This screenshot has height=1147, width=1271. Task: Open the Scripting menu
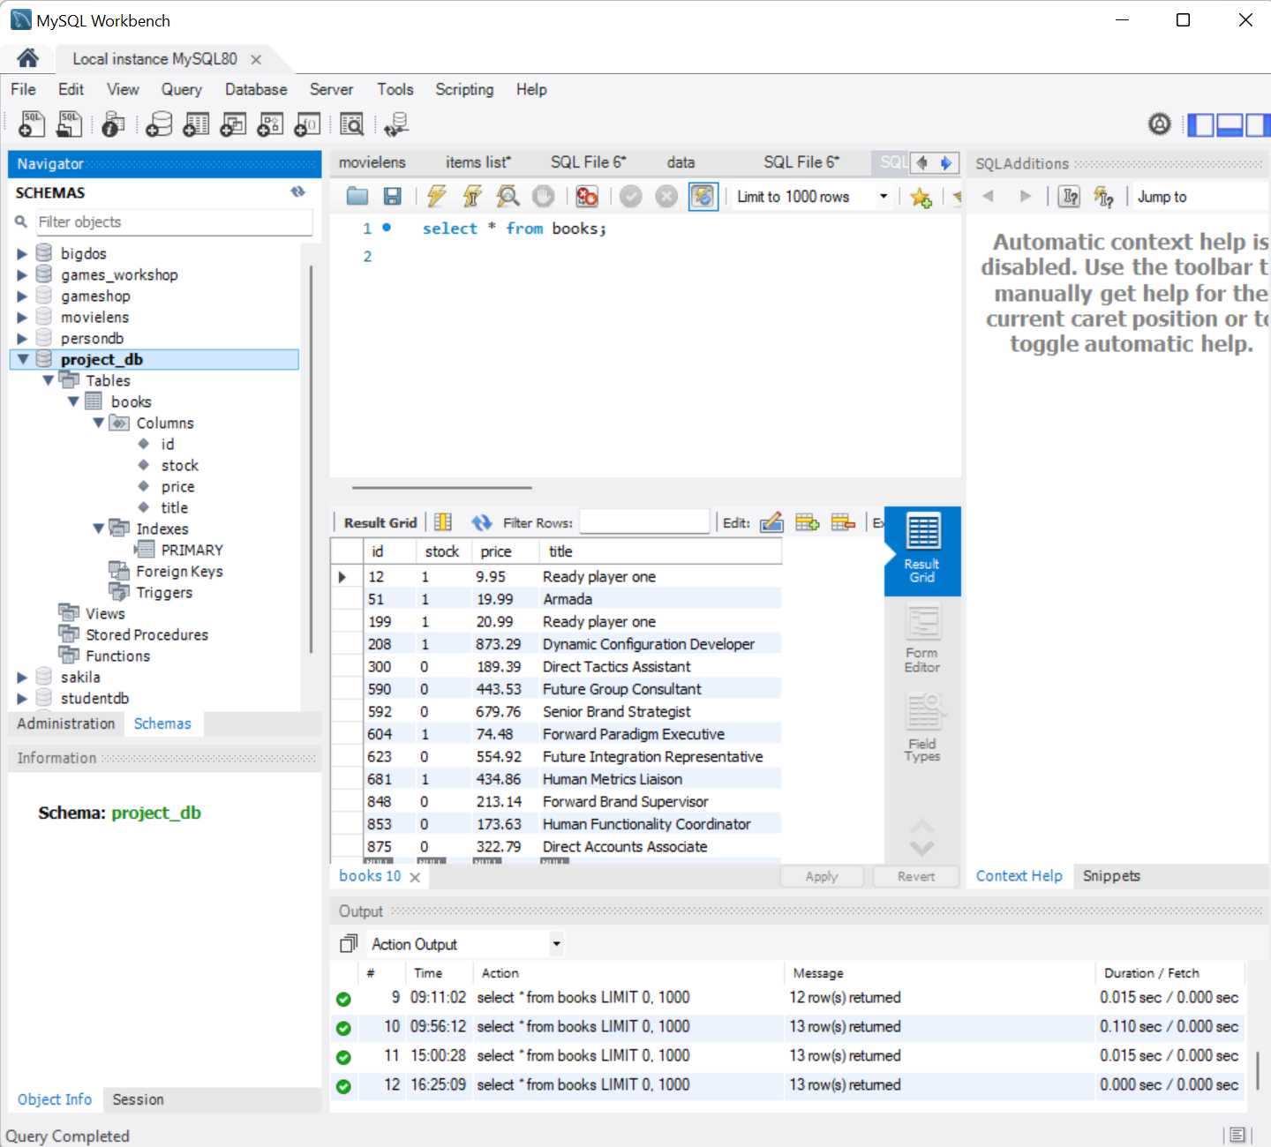click(x=463, y=89)
